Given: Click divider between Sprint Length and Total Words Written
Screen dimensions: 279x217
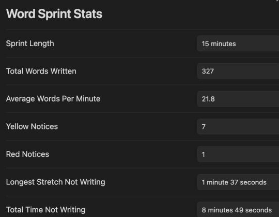Looking at the screenshot, I should pos(143,57).
